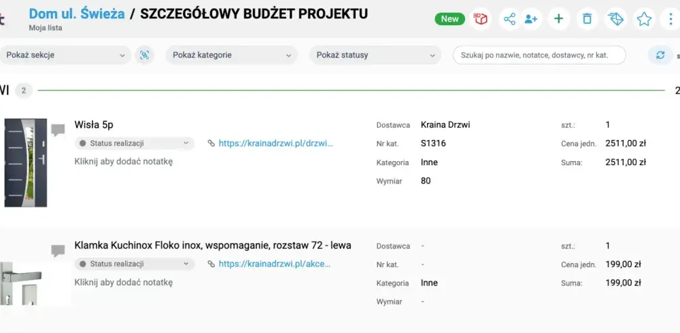Open the 3D box icon in header
Viewport: 680px width, 333px height.
click(481, 18)
